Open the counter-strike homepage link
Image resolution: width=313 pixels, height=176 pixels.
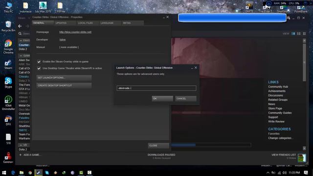(75, 32)
